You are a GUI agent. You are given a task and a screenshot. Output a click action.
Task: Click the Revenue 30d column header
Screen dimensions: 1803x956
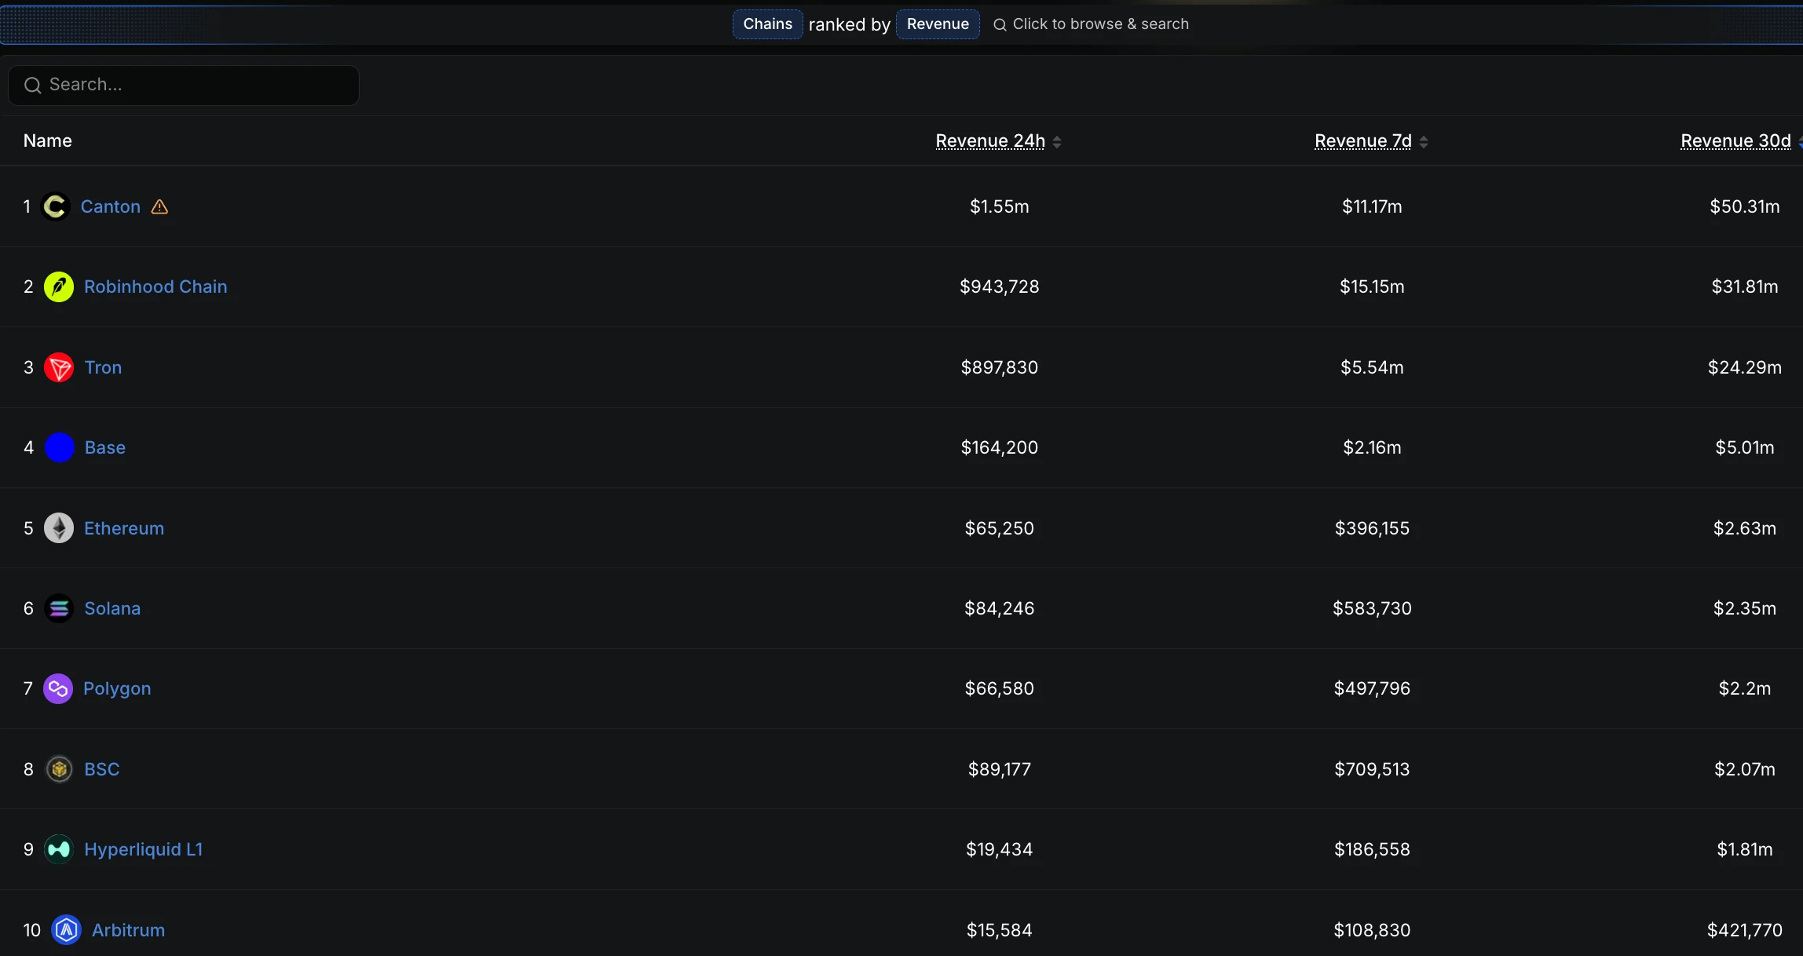1735,140
